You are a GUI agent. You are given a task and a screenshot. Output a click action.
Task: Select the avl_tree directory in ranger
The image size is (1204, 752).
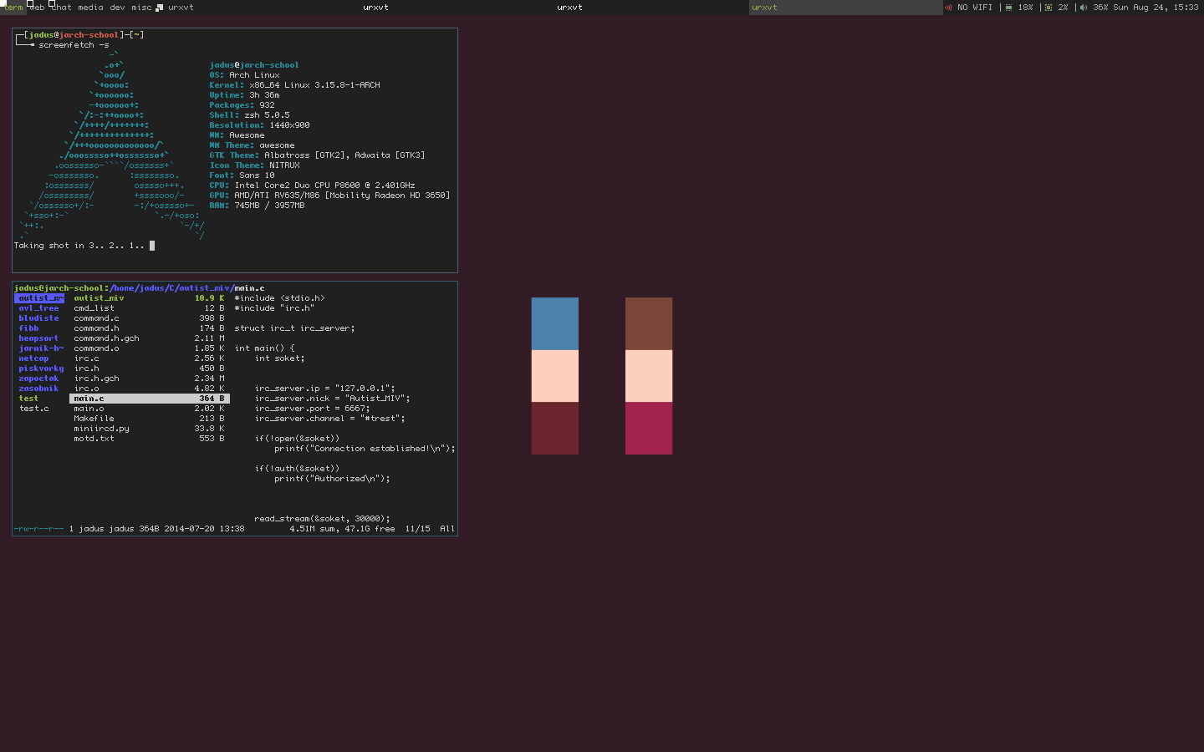pyautogui.click(x=39, y=308)
